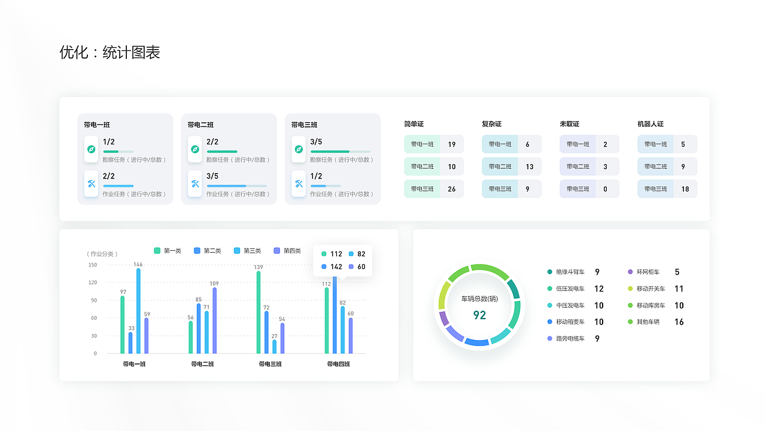This screenshot has width=766, height=431.
Task: Click the tools work-task icon in 带电一班 card
Action: [x=92, y=184]
